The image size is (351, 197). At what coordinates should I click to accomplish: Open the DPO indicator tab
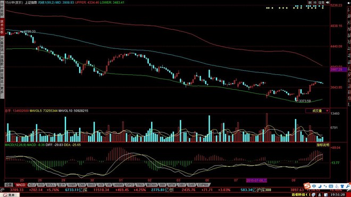[129, 185]
